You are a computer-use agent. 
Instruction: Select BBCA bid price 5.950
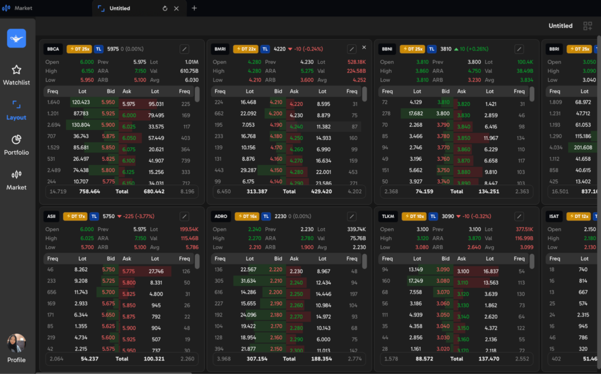pyautogui.click(x=108, y=102)
